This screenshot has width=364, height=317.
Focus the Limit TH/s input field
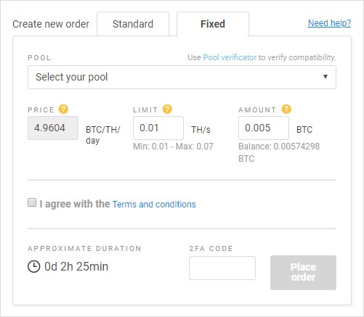[158, 128]
